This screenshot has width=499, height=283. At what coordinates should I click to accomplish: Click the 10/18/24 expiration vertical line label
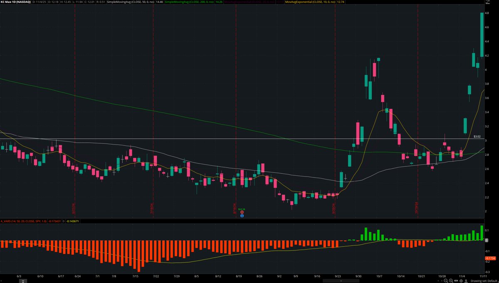(x=416, y=207)
